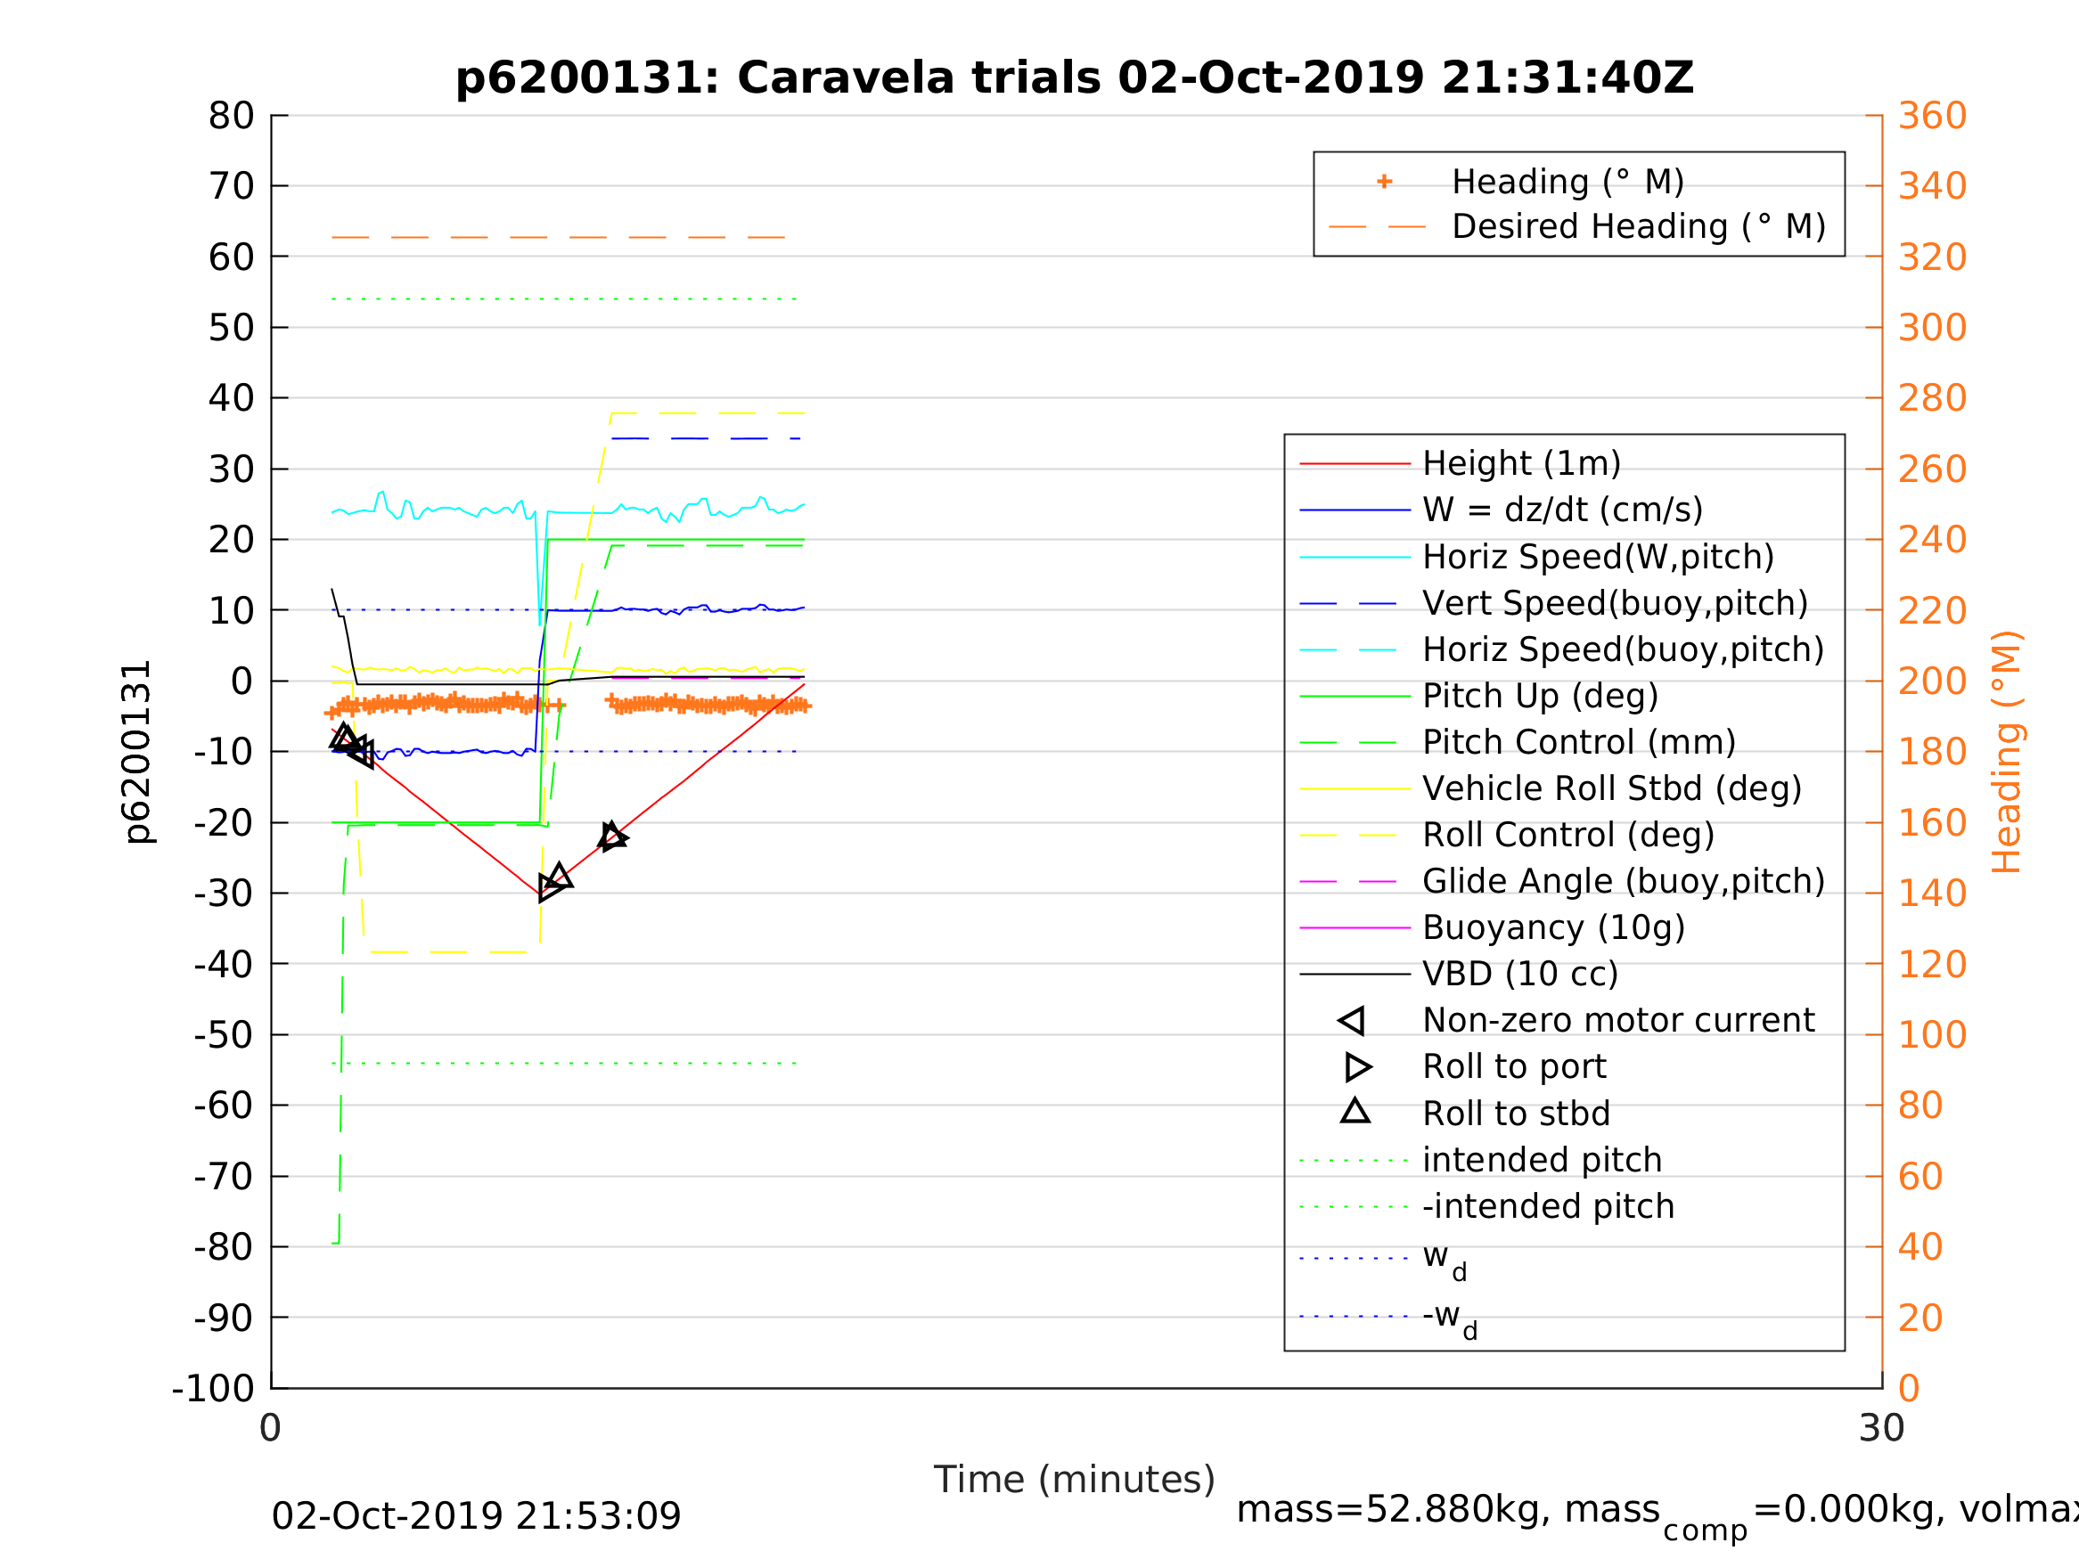Click the timestamp '02-Oct-2019 21:53:09'
The height and width of the screenshot is (1559, 2079).
click(476, 1515)
